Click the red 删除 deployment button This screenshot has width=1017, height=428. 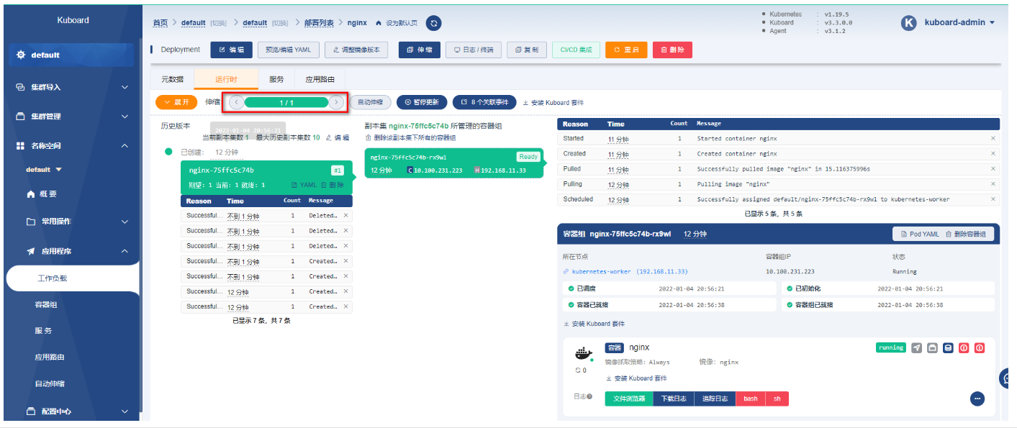[x=672, y=50]
